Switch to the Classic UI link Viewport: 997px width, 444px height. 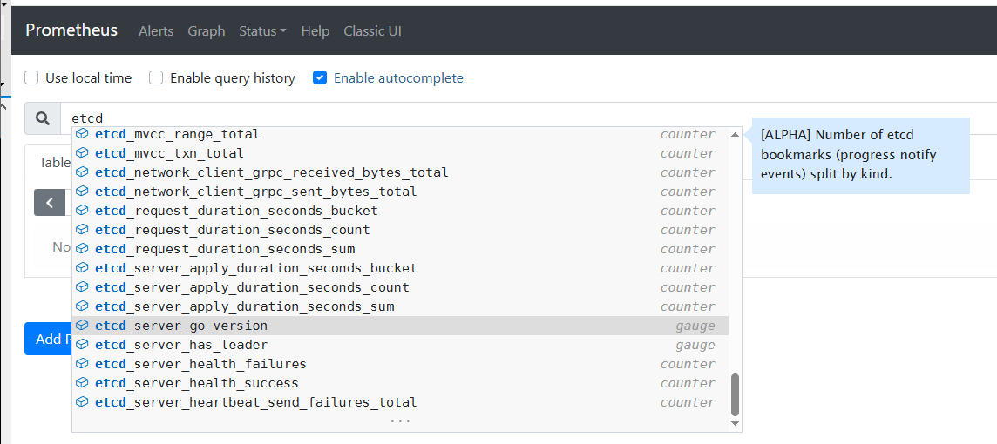372,31
